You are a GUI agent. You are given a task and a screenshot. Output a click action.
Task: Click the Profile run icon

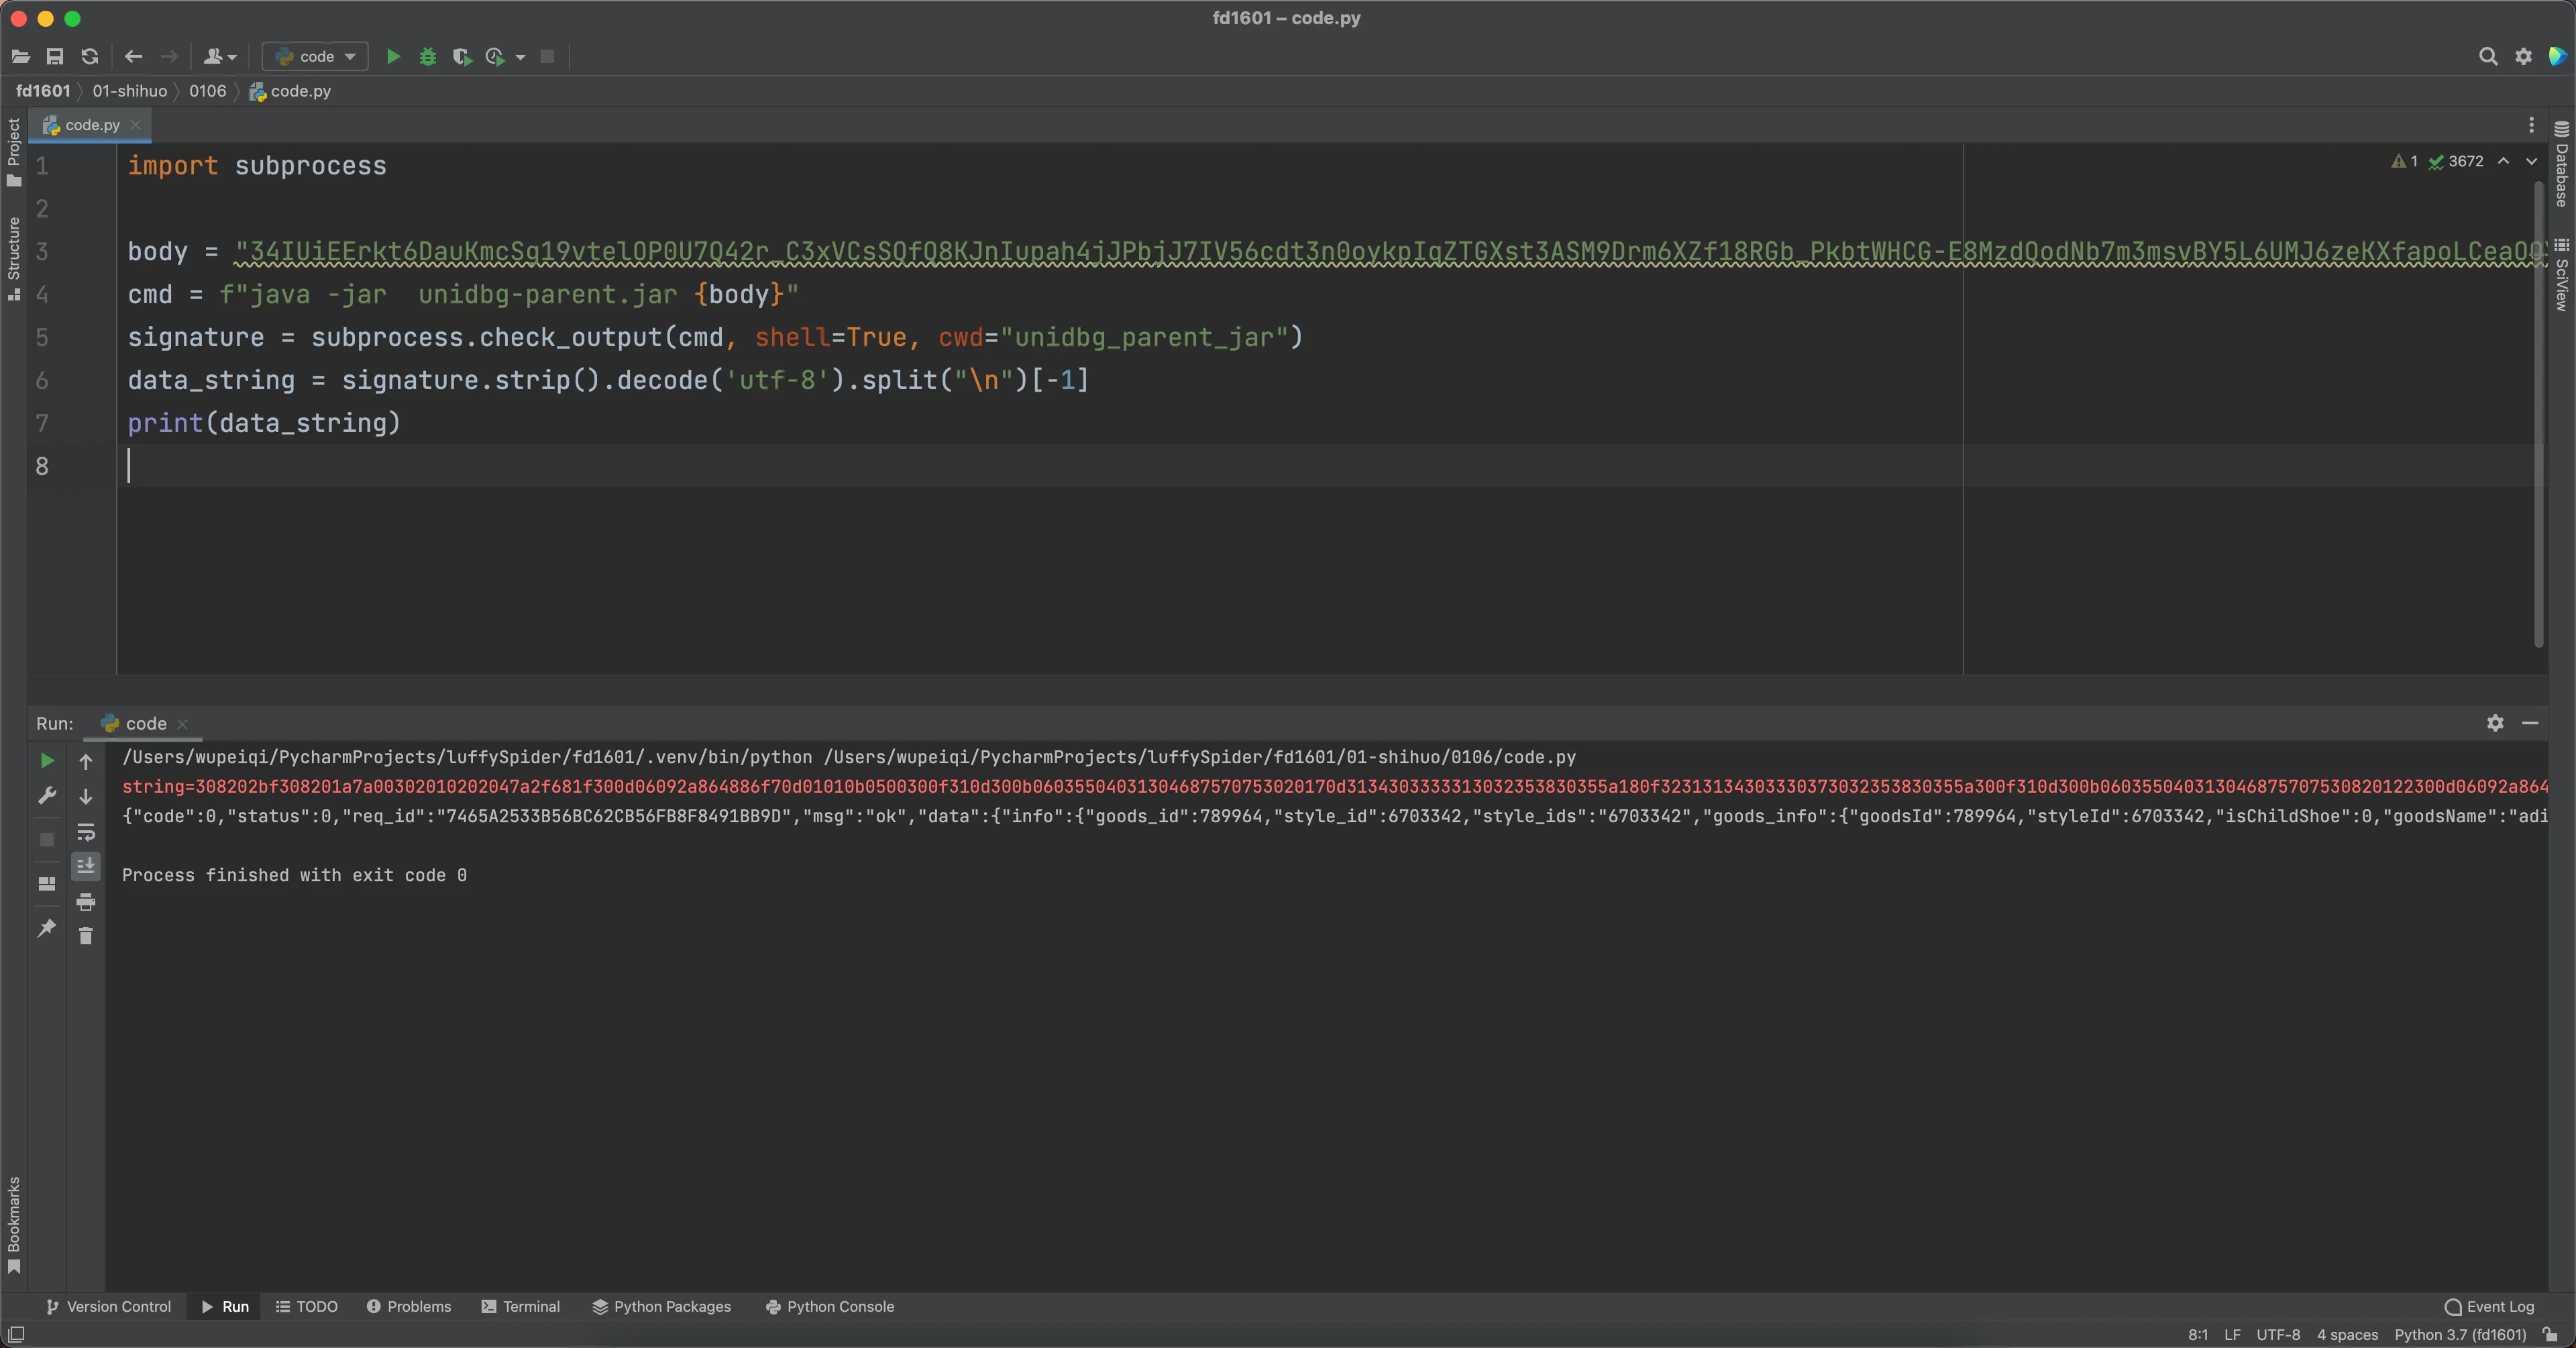coord(494,57)
